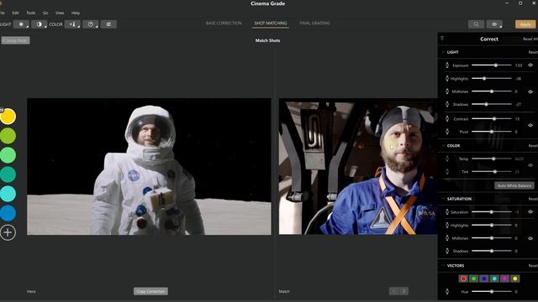
Task: Select the green vector swatch
Action: 474,279
